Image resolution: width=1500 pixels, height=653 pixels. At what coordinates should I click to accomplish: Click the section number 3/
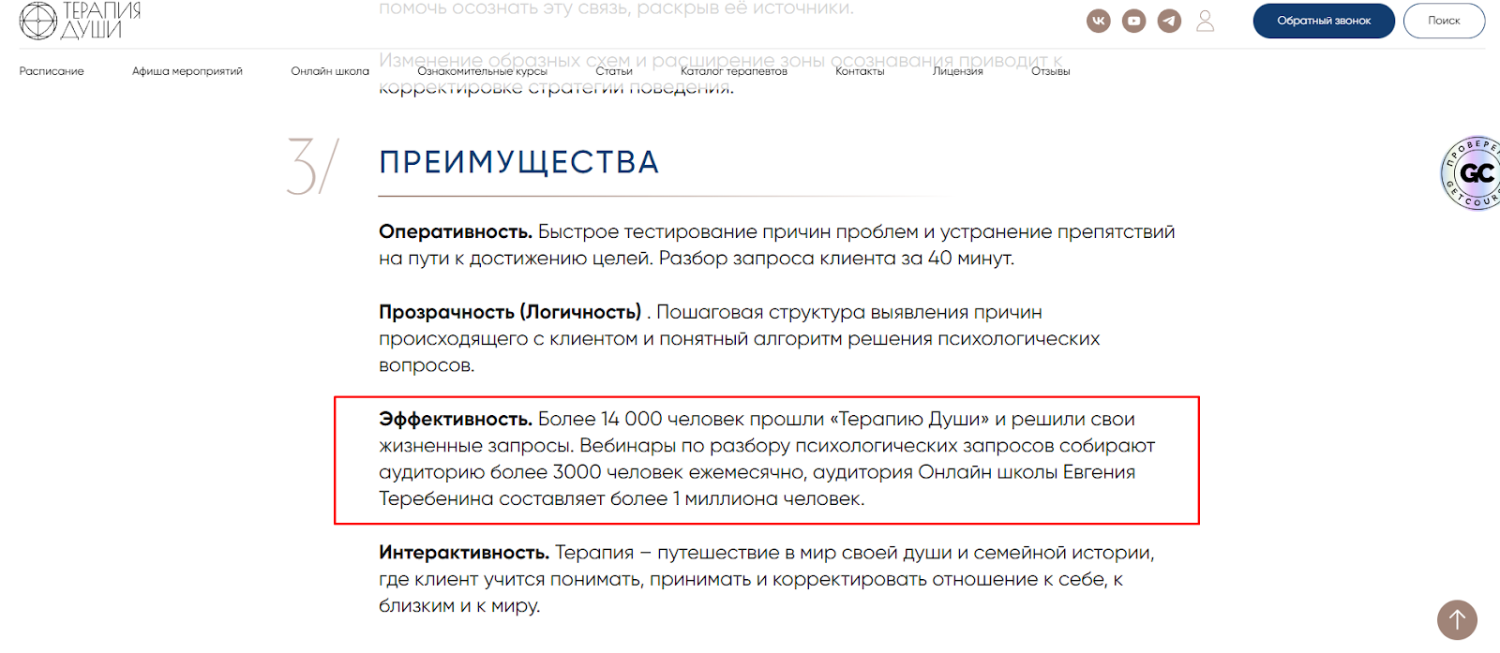[x=312, y=167]
